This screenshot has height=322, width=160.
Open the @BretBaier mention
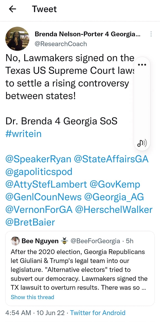[30, 222]
